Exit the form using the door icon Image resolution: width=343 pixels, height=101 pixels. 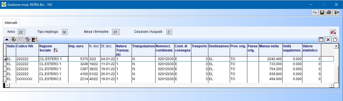pyautogui.click(x=336, y=13)
